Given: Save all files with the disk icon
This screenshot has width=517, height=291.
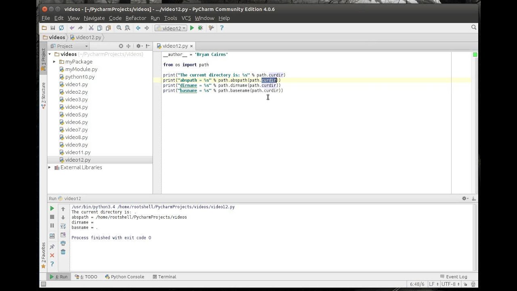Looking at the screenshot, I should [53, 28].
